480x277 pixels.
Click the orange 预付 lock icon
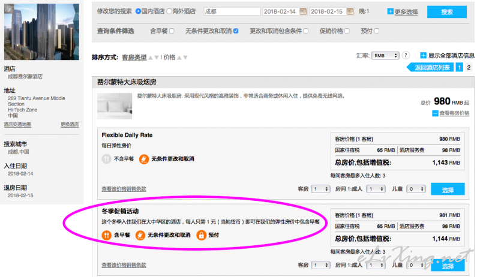(202, 234)
